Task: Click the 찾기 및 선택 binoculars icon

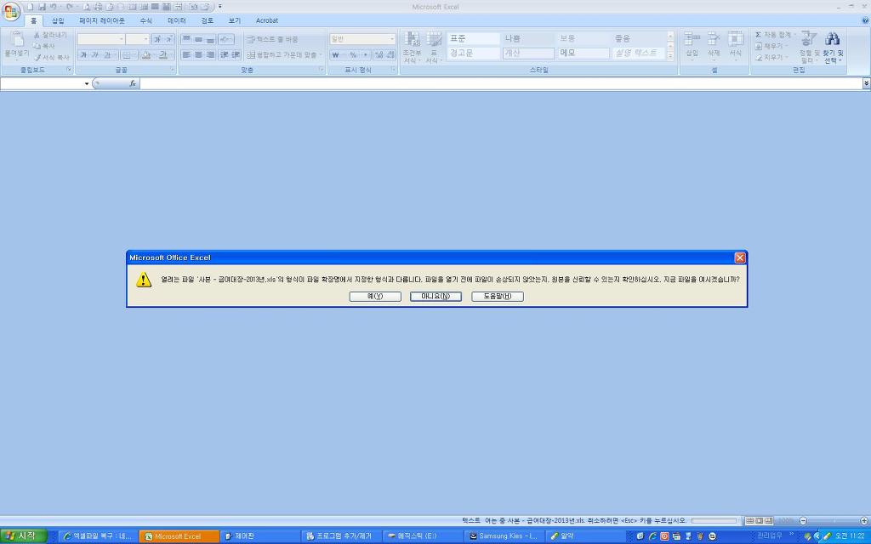Action: pos(833,39)
